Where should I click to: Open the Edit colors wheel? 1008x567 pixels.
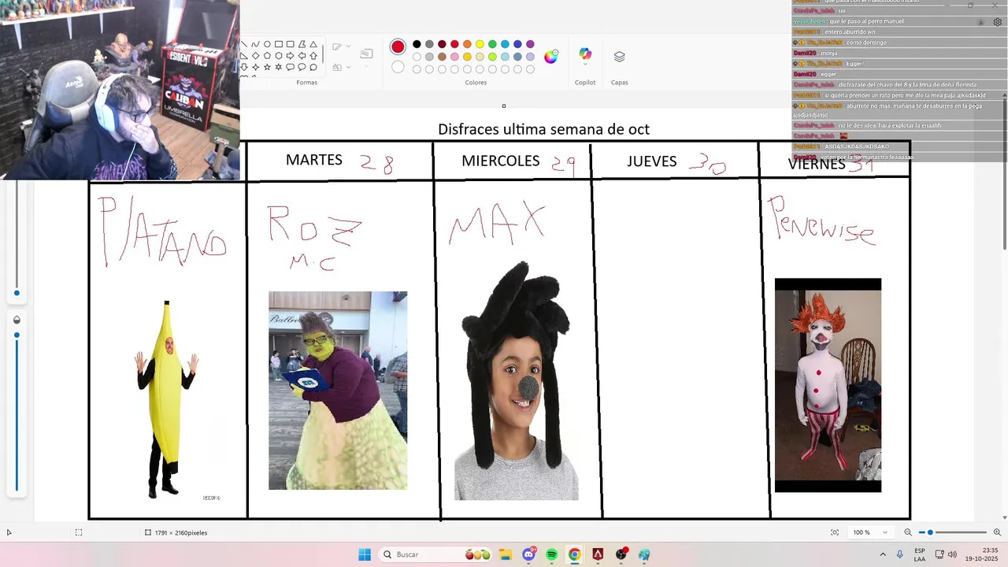click(550, 56)
